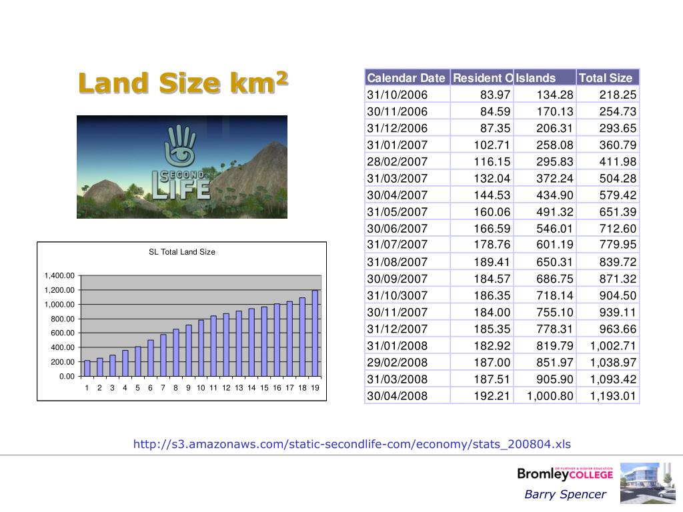The image size is (683, 512).
Task: Click the date cell 31/10/2006
Action: [x=398, y=95]
